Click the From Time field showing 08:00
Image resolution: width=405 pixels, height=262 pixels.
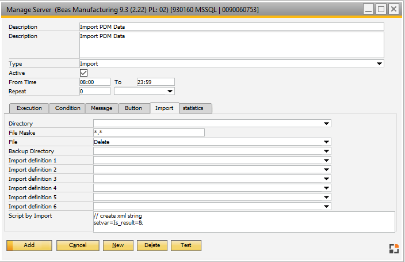pyautogui.click(x=94, y=82)
